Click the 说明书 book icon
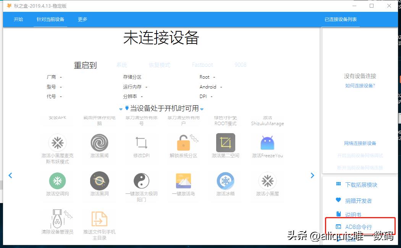 (x=338, y=214)
